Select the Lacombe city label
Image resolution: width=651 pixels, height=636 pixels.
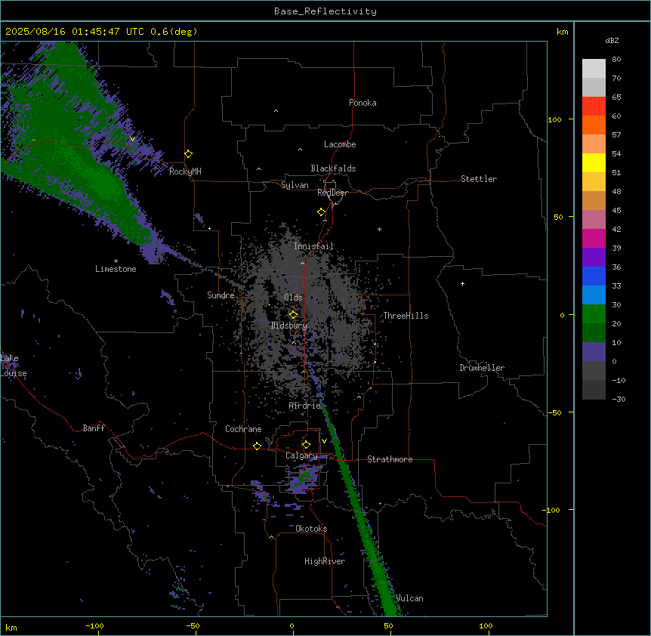point(340,144)
